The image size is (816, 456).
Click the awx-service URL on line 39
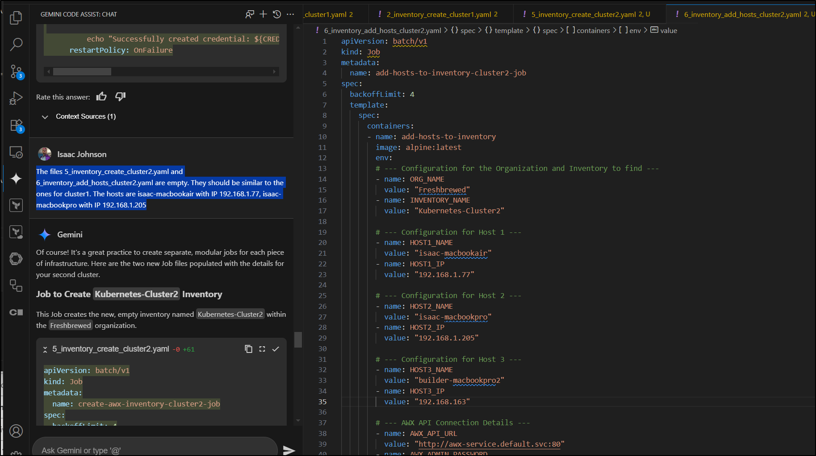(x=490, y=444)
